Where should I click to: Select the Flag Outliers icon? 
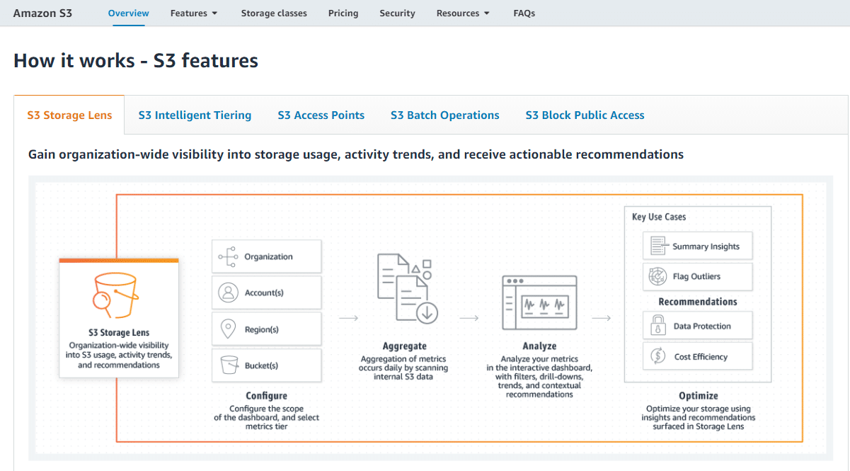pyautogui.click(x=657, y=276)
